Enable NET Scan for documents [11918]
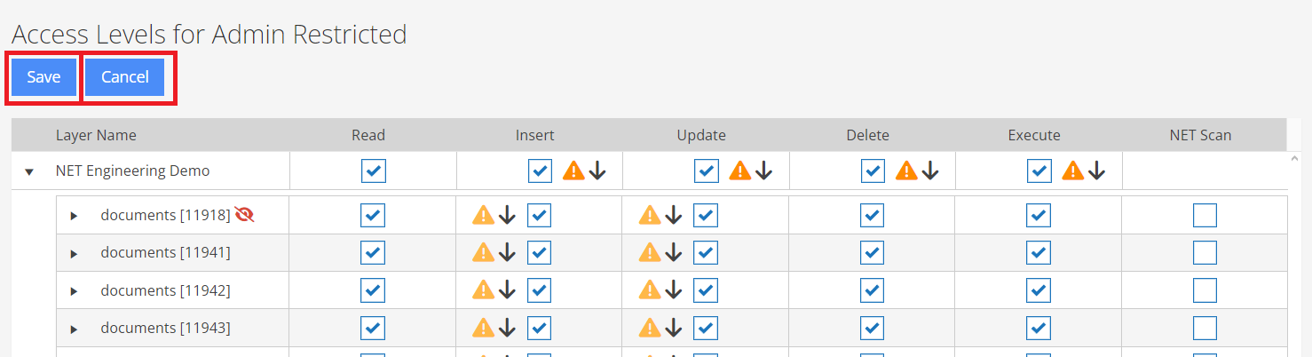The height and width of the screenshot is (357, 1312). pyautogui.click(x=1205, y=215)
